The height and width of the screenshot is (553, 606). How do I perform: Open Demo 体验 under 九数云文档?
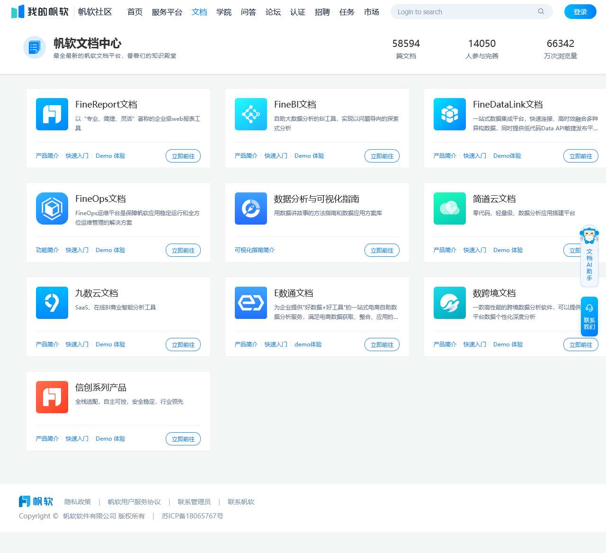tap(110, 344)
